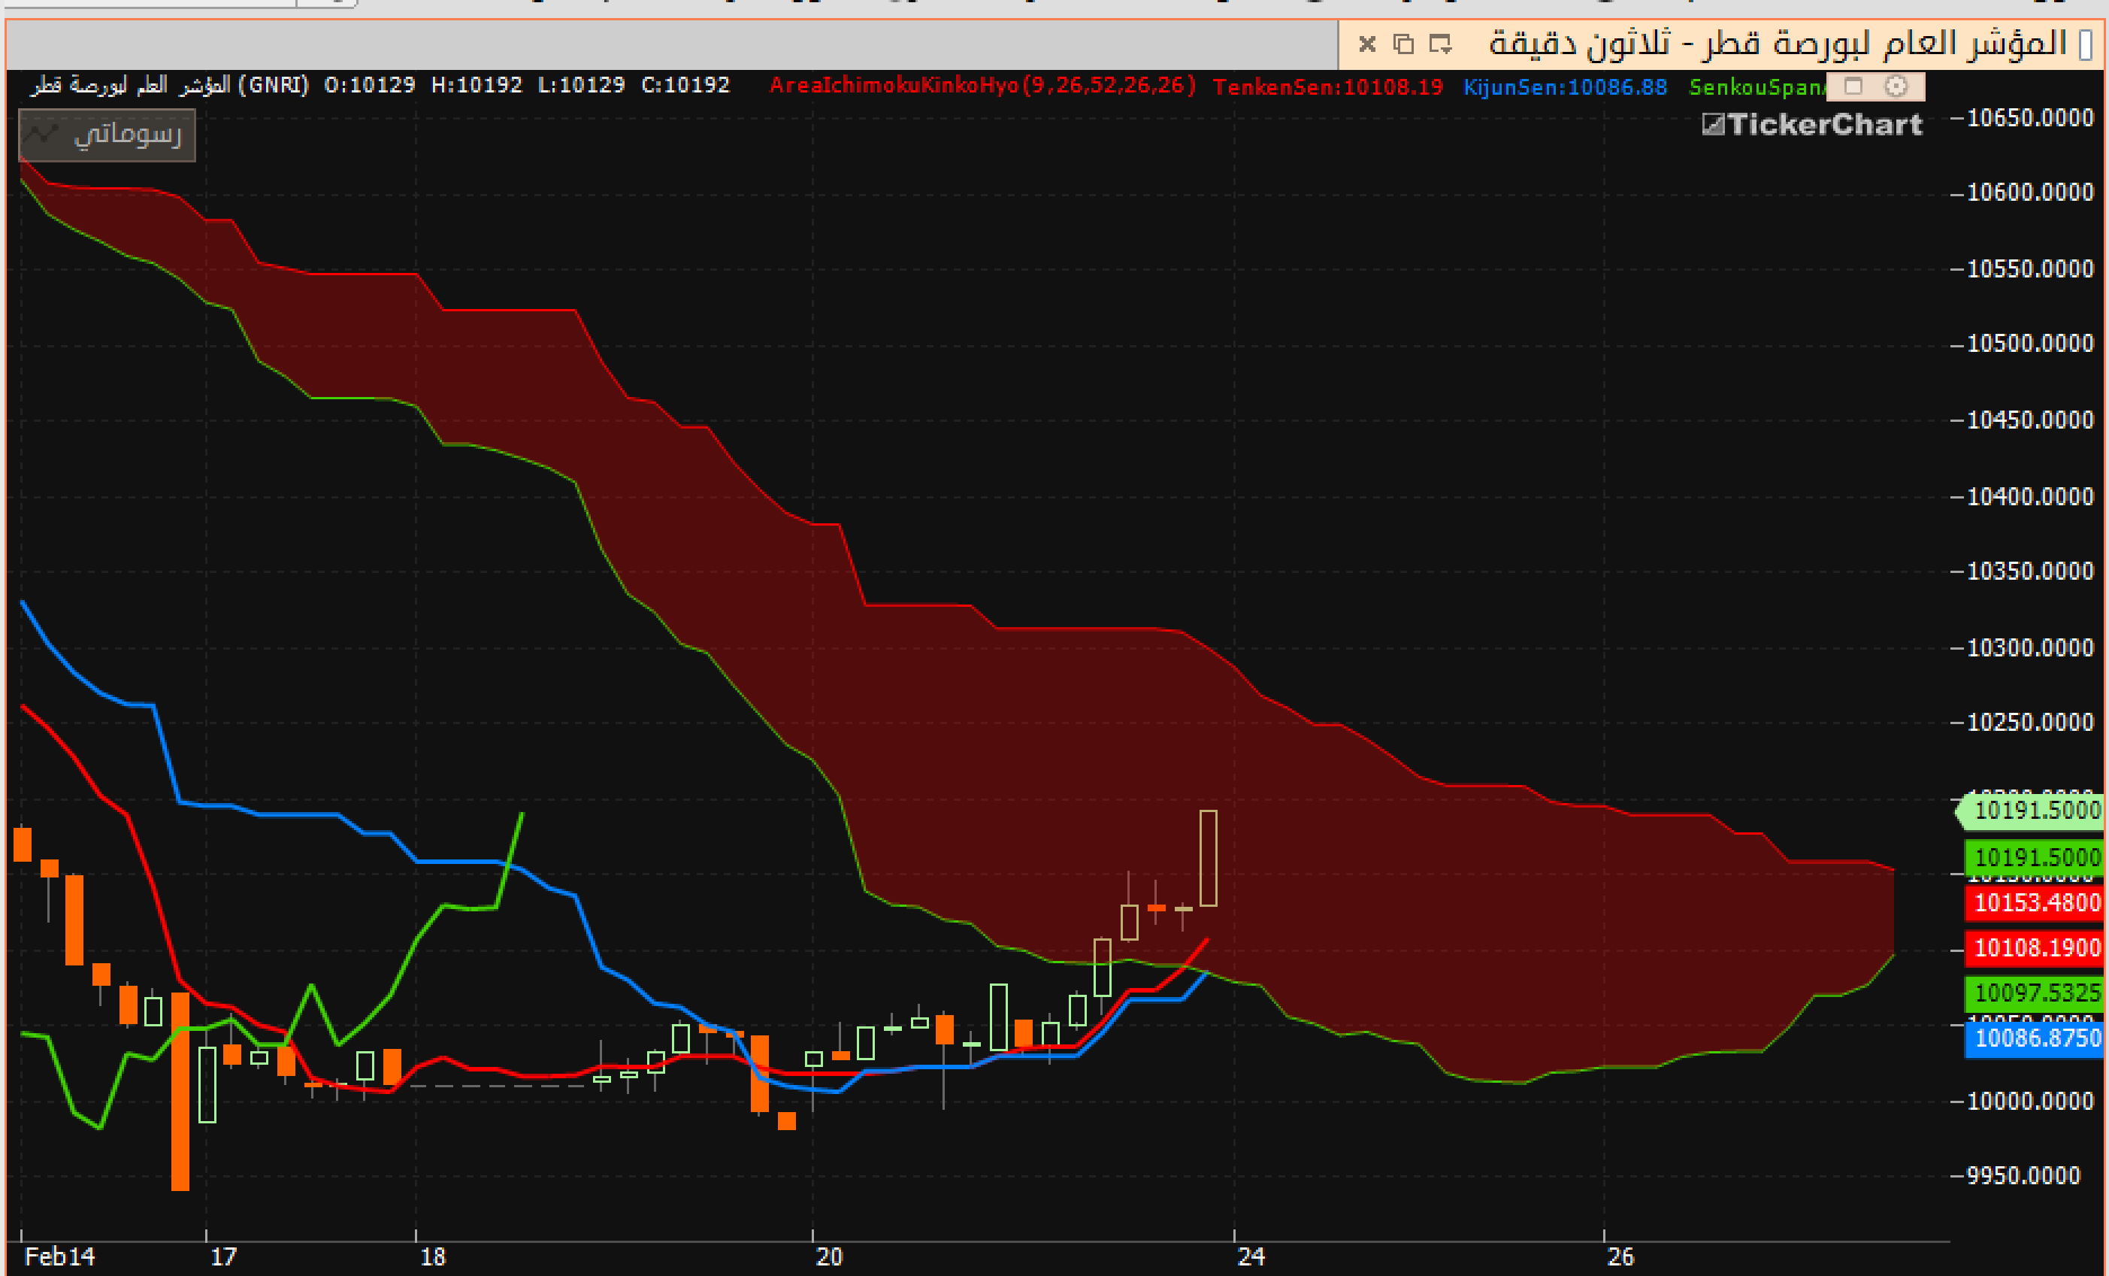Click the 10600.0000 price axis label
The image size is (2109, 1276).
(x=2030, y=192)
